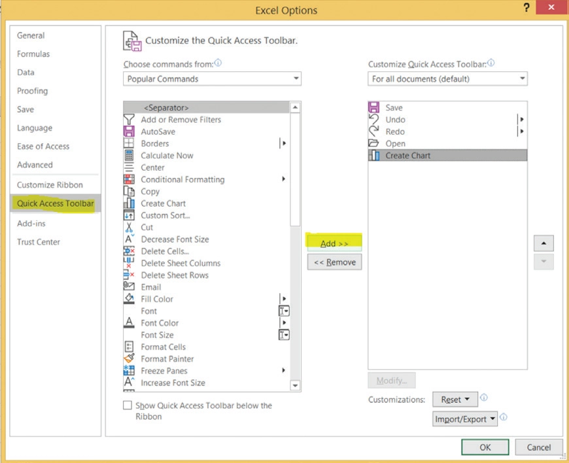Image resolution: width=569 pixels, height=463 pixels.
Task: Expand the Font Color submenu arrow
Action: 284,322
